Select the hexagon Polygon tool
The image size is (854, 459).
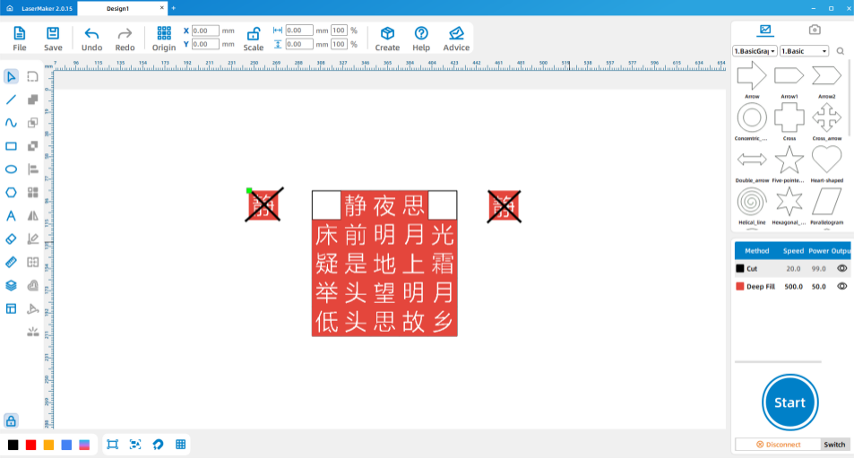11,193
